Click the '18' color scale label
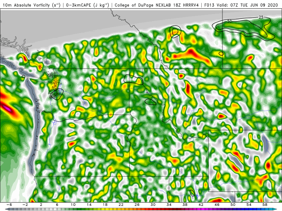Viewport: 282px width, 211px height. pyautogui.click(x=105, y=205)
